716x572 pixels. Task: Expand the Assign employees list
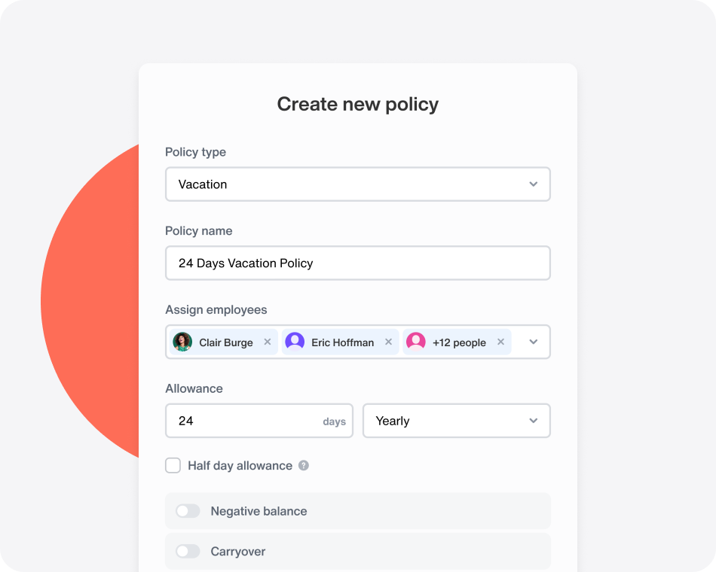(534, 342)
